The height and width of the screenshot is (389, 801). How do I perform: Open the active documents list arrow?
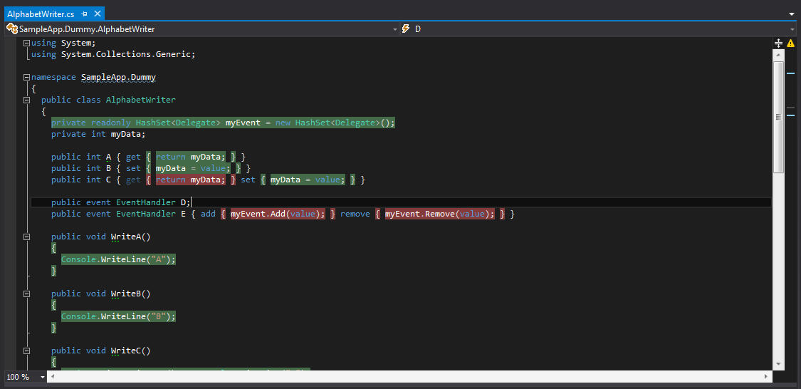click(x=792, y=14)
